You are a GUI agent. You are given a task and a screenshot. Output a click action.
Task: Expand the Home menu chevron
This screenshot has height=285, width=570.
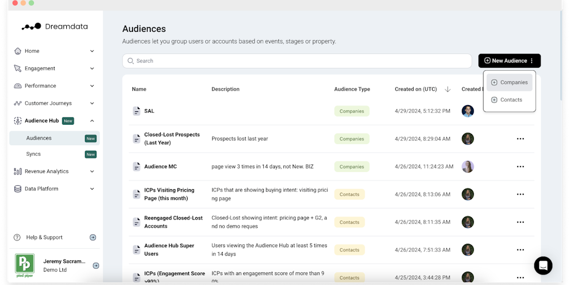click(92, 51)
